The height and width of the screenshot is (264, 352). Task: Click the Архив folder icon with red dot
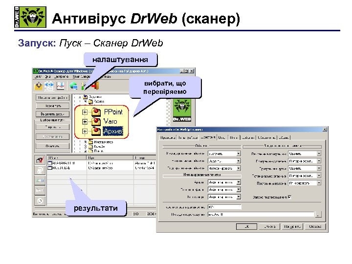pos(96,131)
